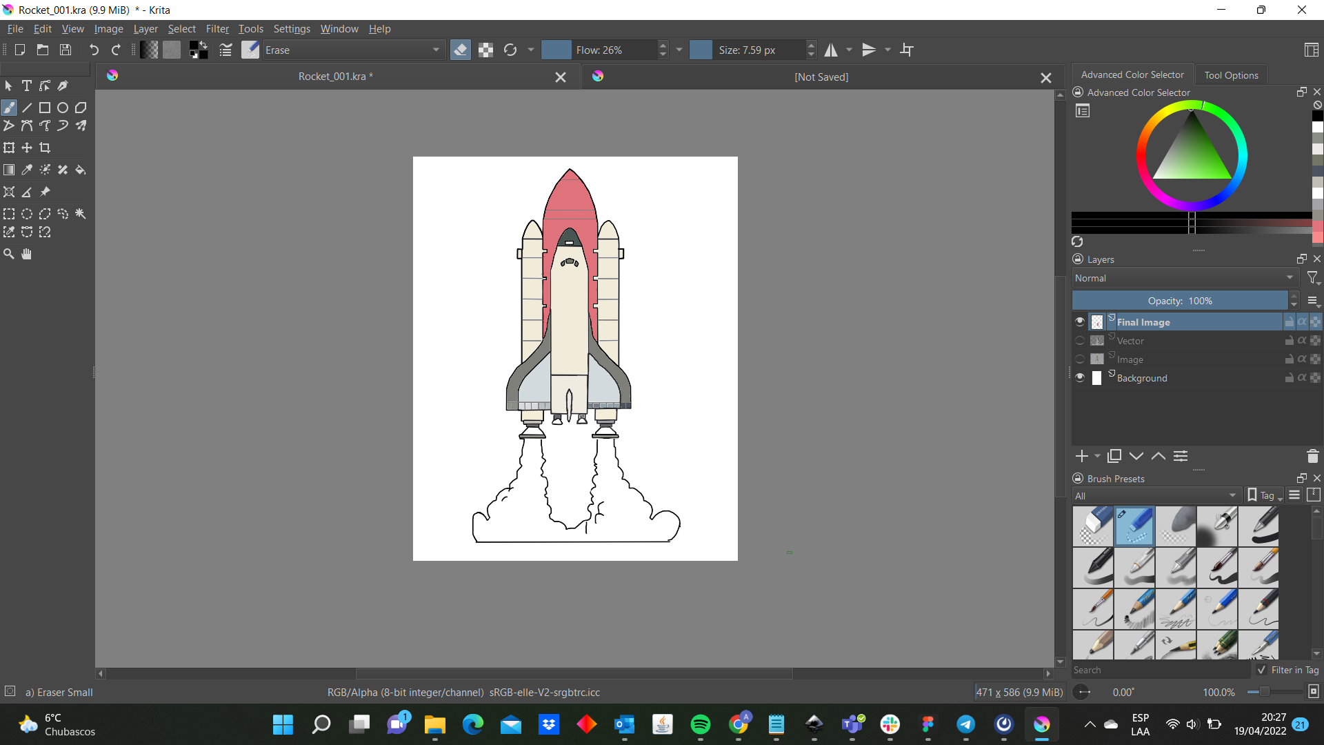Adjust the layer Opacity 100% slider

click(1179, 301)
